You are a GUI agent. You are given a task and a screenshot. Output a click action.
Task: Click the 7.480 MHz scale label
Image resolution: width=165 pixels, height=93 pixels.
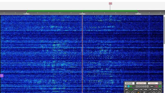(x=138, y=14)
